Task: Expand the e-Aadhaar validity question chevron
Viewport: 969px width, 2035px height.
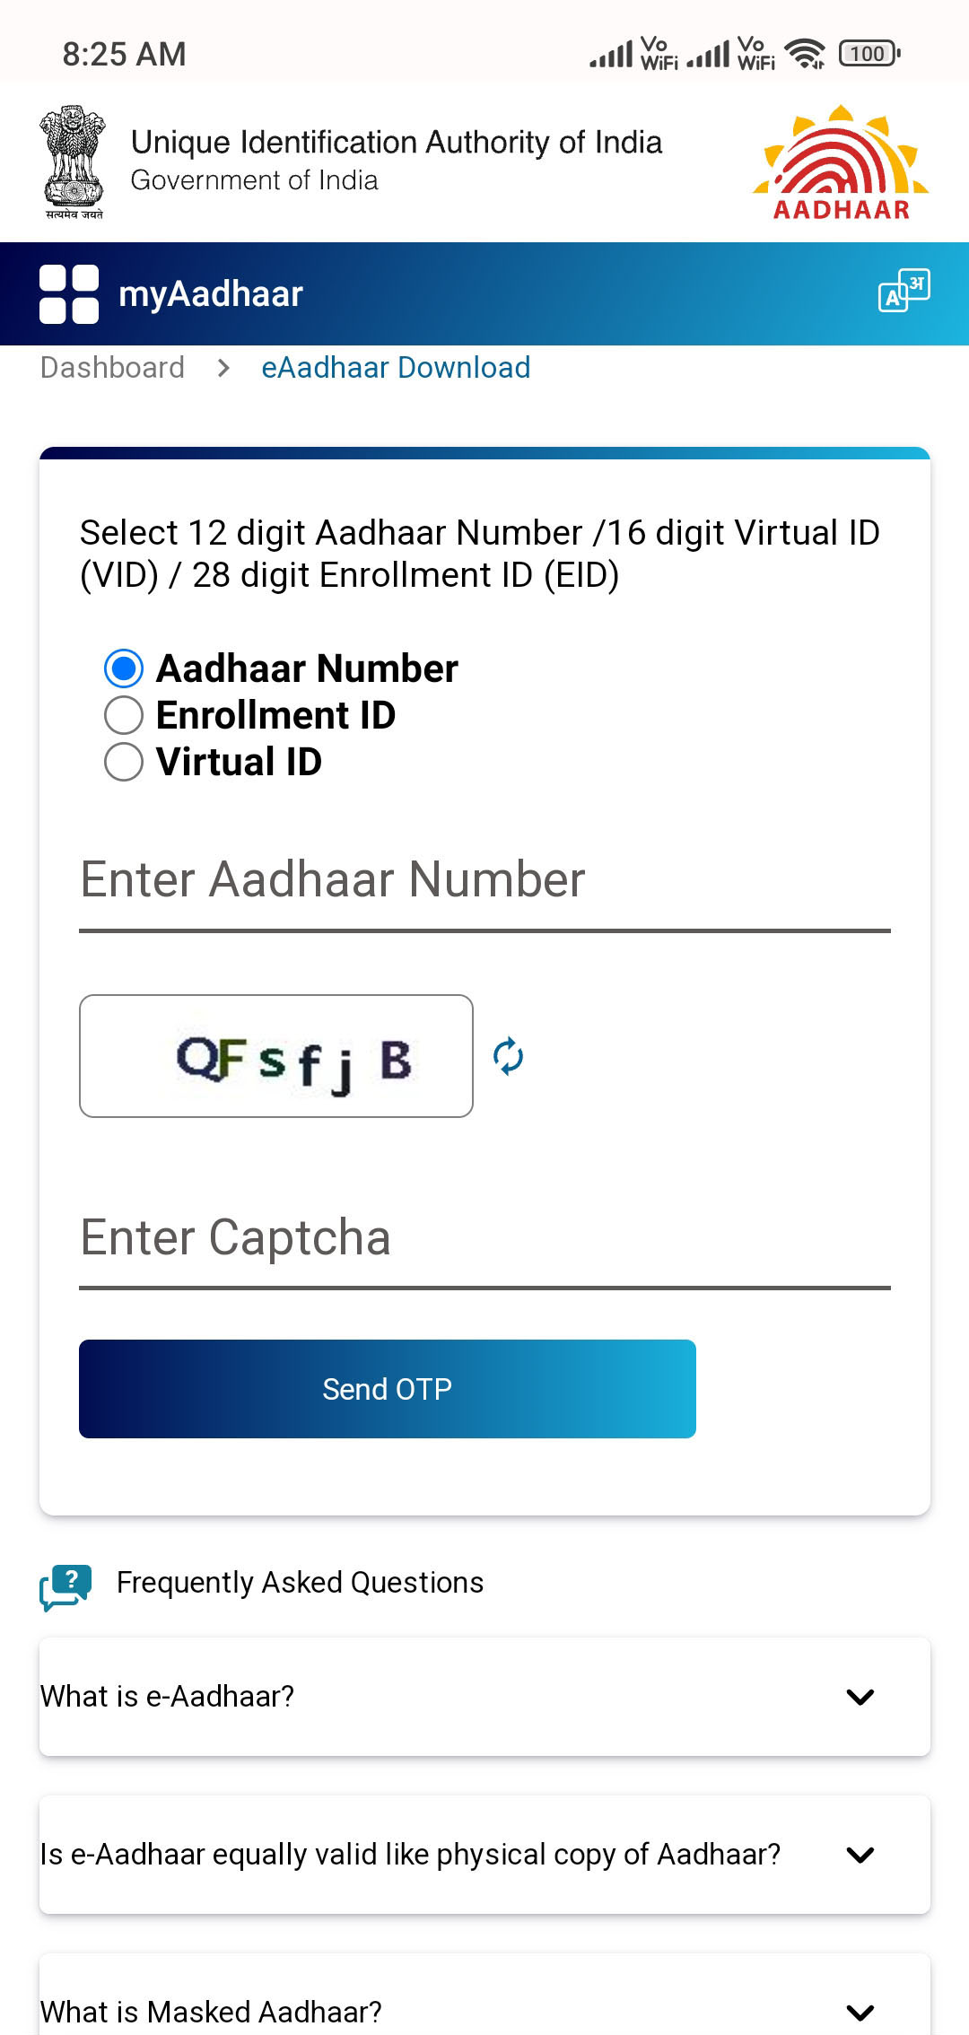Action: click(x=860, y=1855)
